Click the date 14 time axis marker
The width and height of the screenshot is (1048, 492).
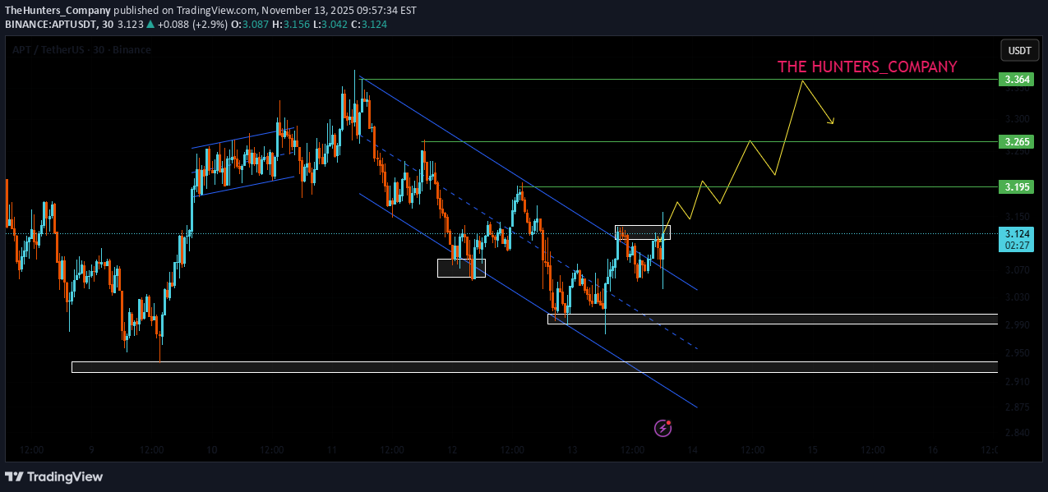693,450
